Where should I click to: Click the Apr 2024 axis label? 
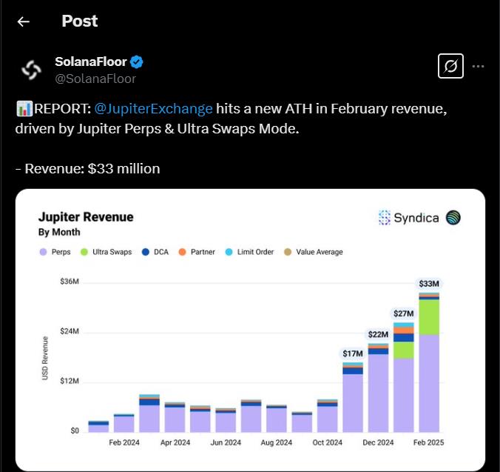click(175, 442)
